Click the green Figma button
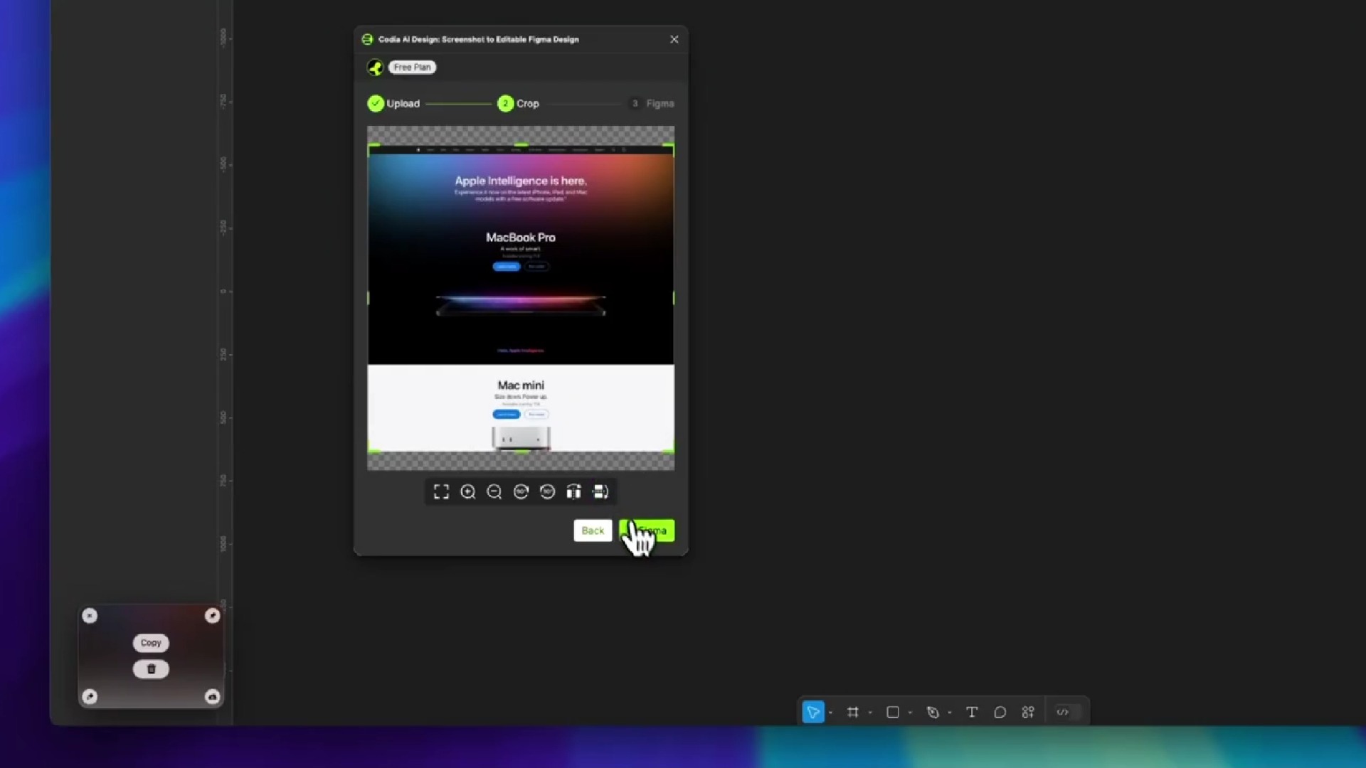1366x768 pixels. 647,530
